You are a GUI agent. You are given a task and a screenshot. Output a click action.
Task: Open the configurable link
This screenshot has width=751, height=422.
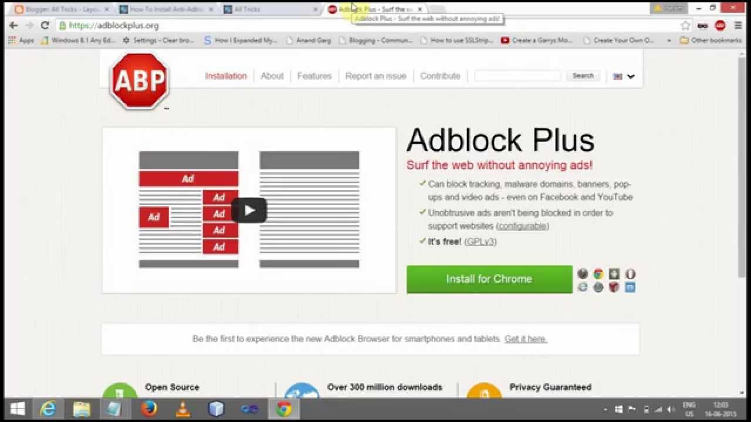[522, 226]
